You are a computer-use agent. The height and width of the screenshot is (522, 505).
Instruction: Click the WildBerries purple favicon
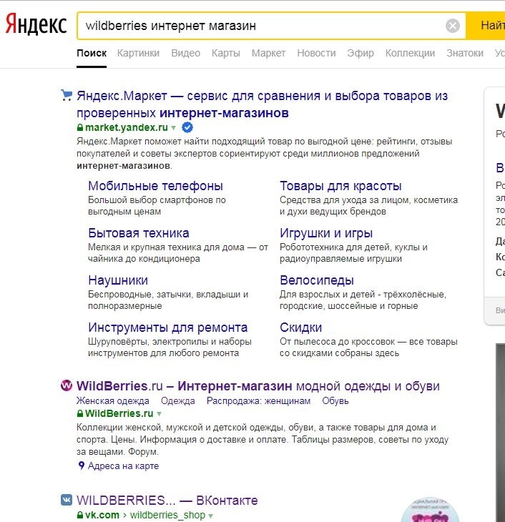coord(67,386)
